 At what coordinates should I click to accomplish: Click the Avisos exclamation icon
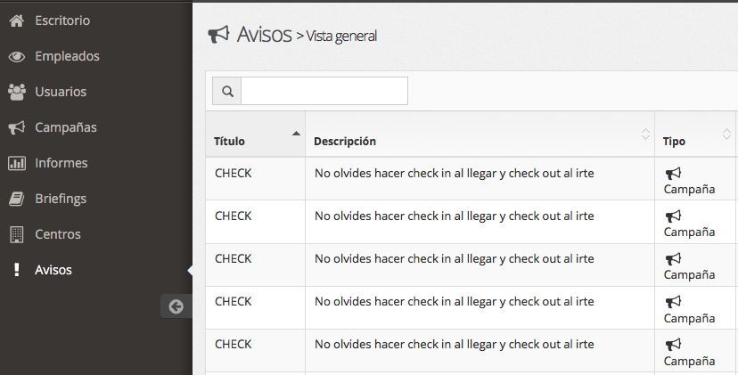(x=16, y=270)
